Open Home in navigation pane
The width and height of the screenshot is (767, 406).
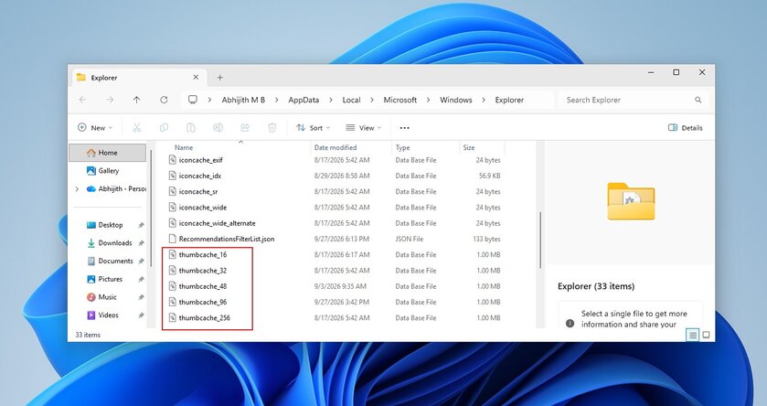tap(108, 153)
